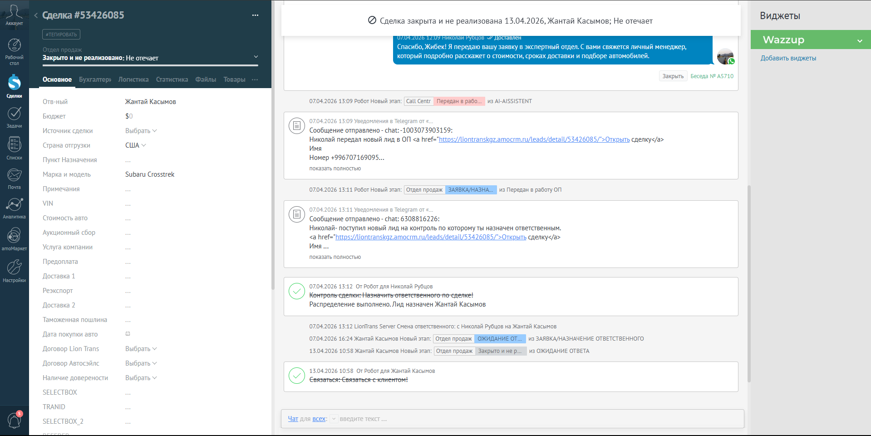Click the Wazzup widget header

point(811,40)
